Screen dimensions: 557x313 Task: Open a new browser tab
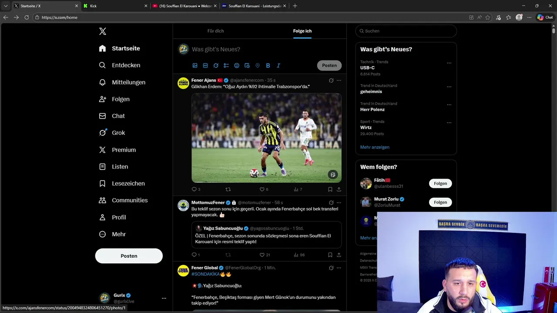coord(295,6)
